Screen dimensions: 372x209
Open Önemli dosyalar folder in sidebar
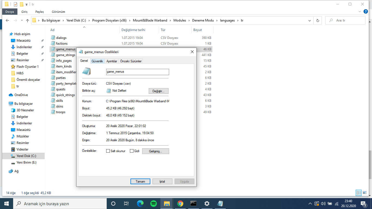click(28, 80)
